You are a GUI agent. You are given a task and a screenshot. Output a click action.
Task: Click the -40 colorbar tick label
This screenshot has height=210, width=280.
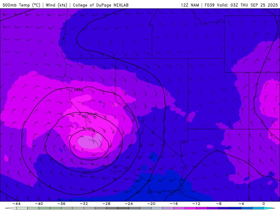(39, 204)
